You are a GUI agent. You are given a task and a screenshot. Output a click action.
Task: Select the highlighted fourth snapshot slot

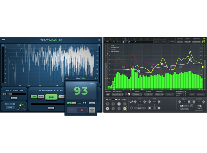tap(126, 42)
